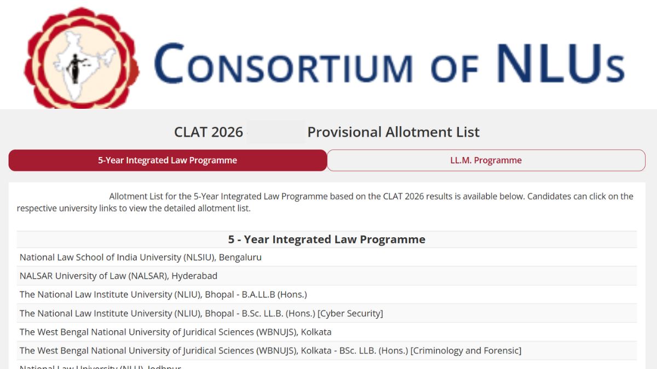Switch to the LL.M. Programme tab
This screenshot has width=657, height=369.
click(x=486, y=160)
